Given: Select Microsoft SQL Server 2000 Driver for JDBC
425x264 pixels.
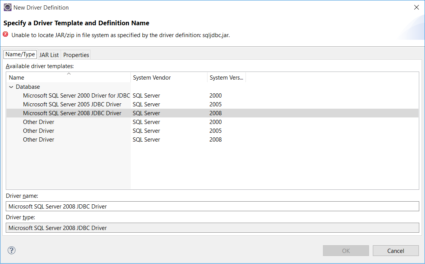Looking at the screenshot, I should pos(76,96).
